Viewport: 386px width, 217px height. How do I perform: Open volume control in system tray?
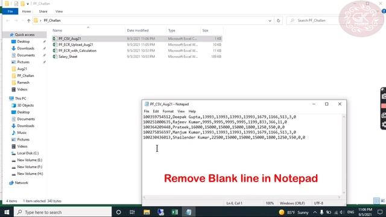[x=341, y=212]
